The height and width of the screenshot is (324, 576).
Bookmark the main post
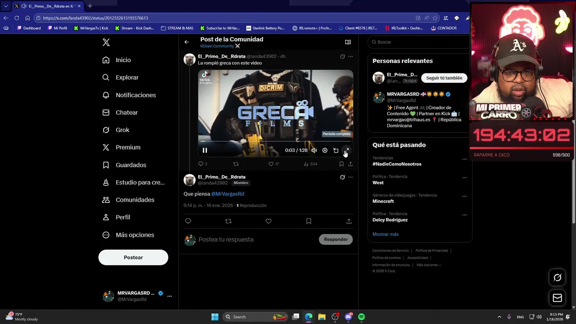tap(309, 221)
